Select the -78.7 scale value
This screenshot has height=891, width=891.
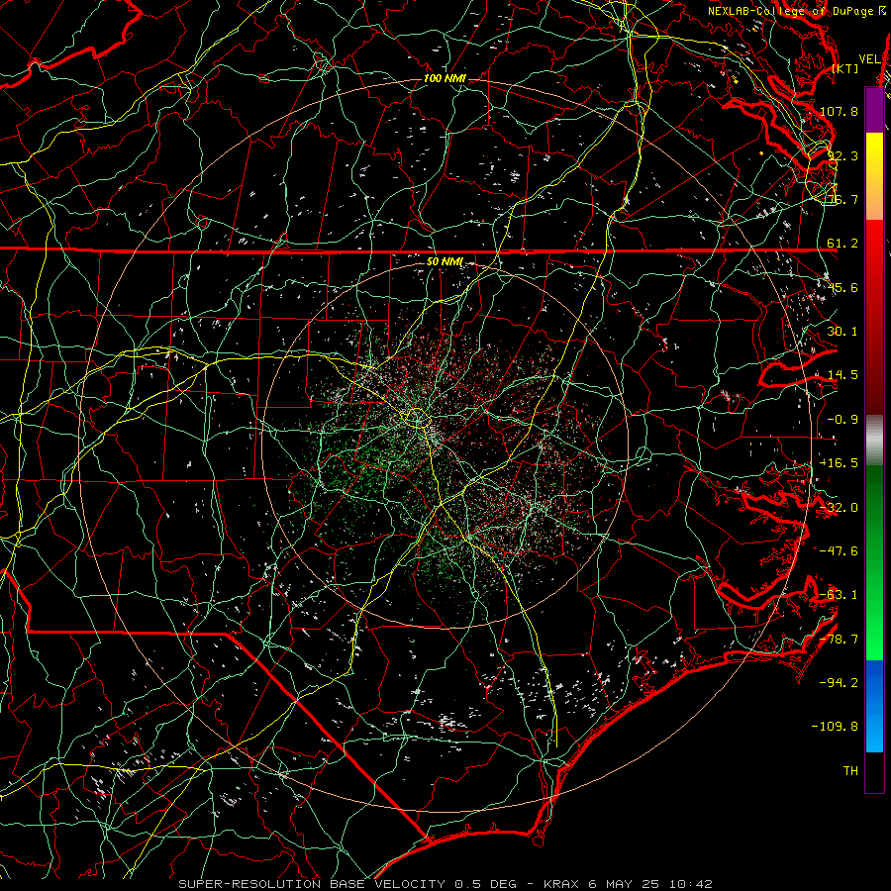click(840, 640)
